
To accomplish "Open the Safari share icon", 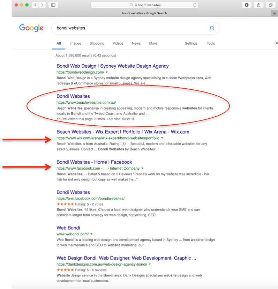I will click(259, 5).
